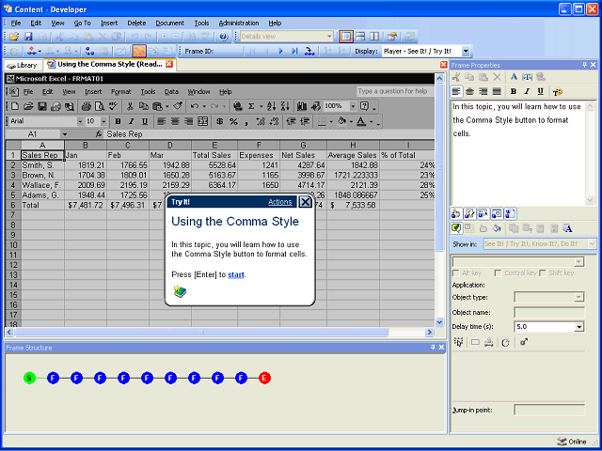Select the first highlighted view layout icon
This screenshot has height=451, width=602.
coord(346,37)
